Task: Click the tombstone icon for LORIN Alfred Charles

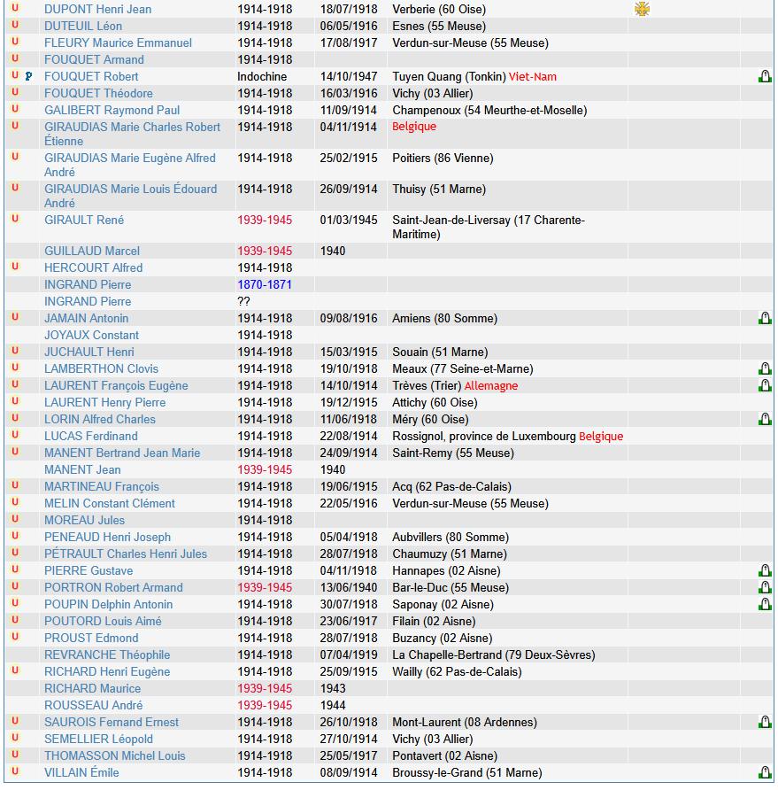Action: (x=765, y=419)
